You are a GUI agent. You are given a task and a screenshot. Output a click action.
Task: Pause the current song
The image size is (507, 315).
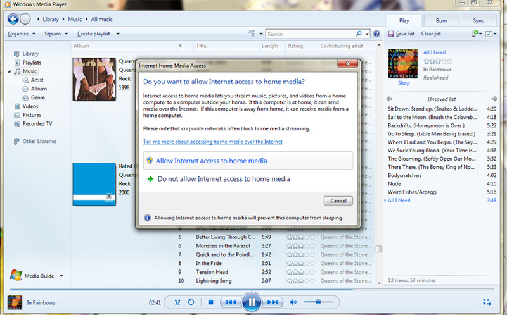252,302
